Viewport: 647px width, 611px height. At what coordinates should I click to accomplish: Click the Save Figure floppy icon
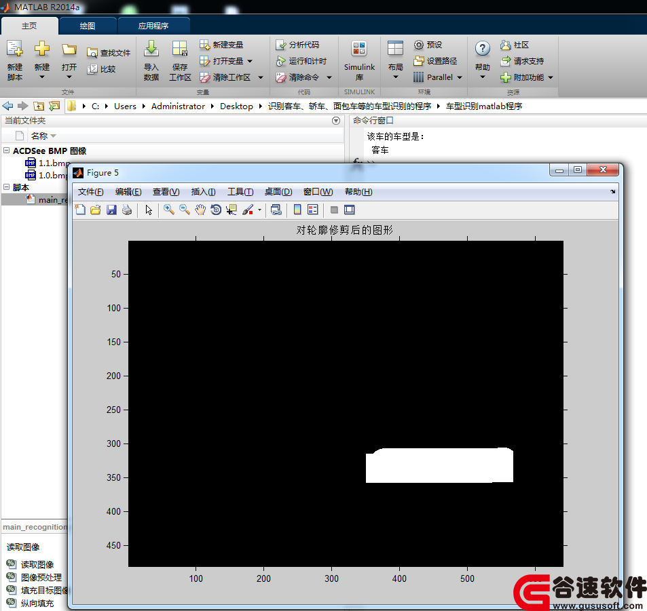coord(111,210)
